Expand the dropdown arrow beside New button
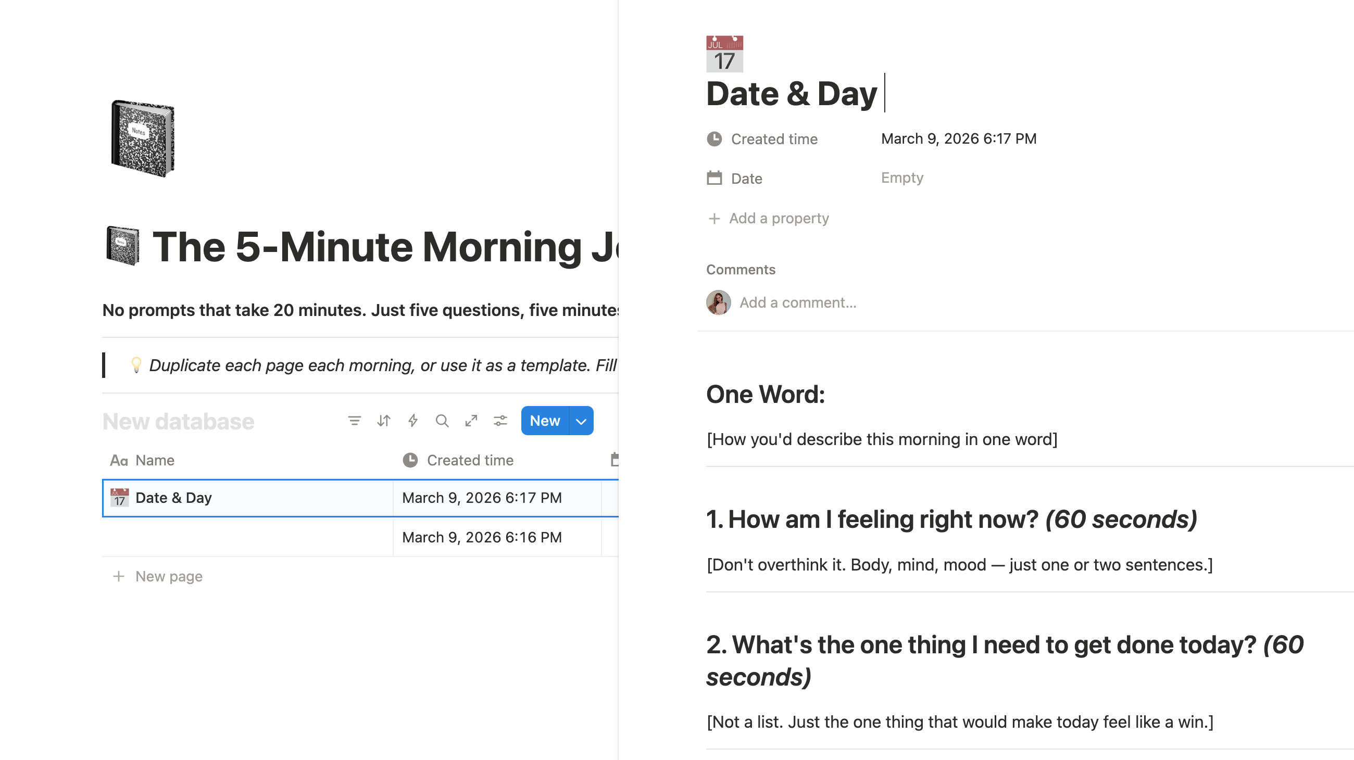This screenshot has height=760, width=1354. (x=581, y=421)
